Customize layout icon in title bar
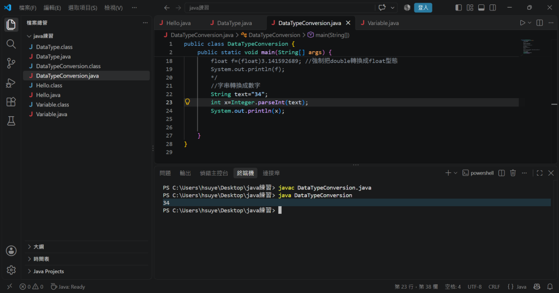Screen dimensions: 559x293 click(470, 8)
